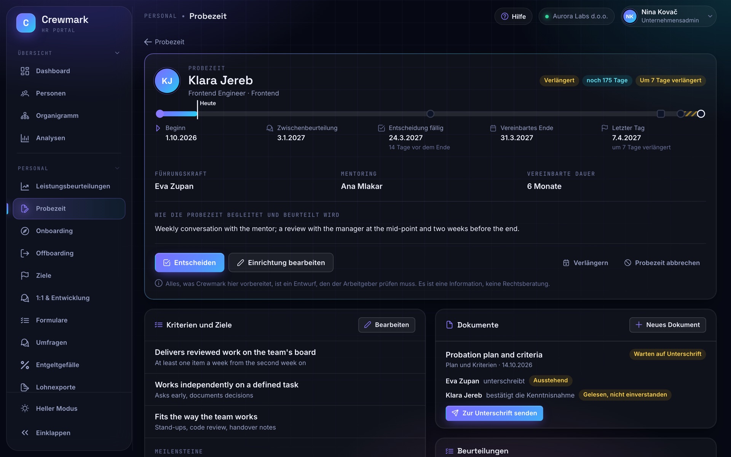This screenshot has height=457, width=731.
Task: Open the Onboarding menu entry
Action: [x=69, y=231]
